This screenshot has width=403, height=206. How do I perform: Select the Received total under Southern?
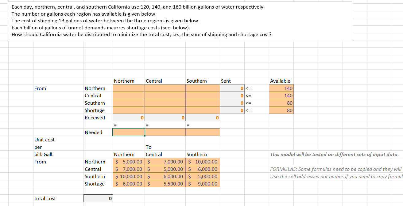point(202,118)
